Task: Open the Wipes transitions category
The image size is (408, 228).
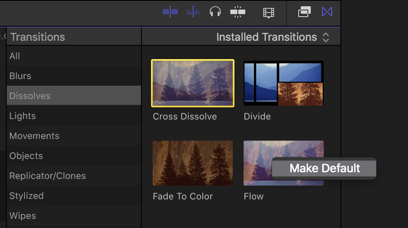Action: [23, 216]
